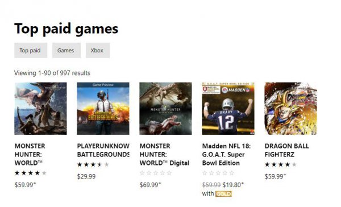Select the Xbox filter chip
The width and height of the screenshot is (341, 207).
[98, 50]
